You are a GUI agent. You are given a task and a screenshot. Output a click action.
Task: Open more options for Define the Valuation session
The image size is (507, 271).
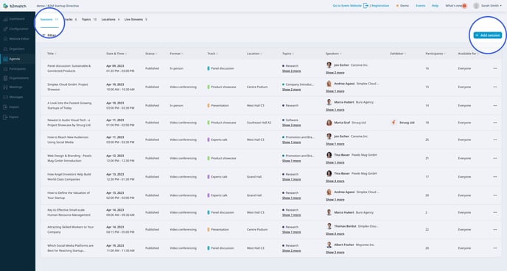click(495, 195)
